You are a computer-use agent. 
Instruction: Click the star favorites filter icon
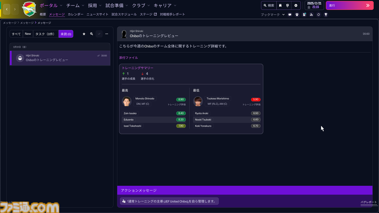point(84,34)
